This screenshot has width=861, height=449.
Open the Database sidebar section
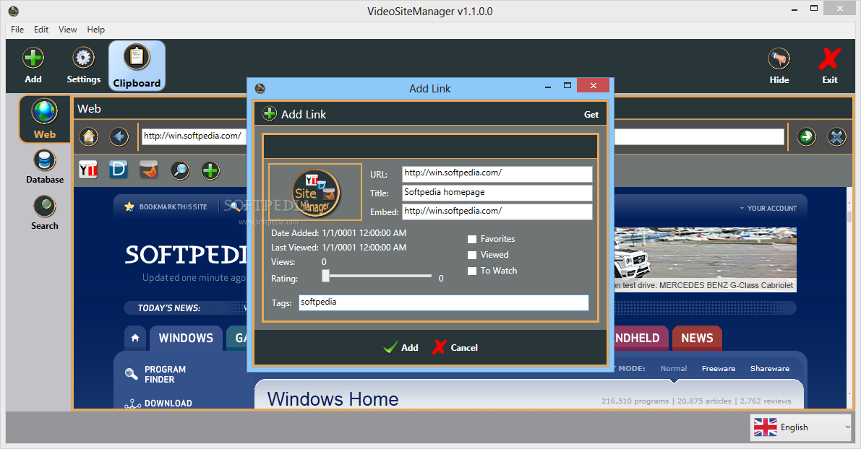[45, 167]
